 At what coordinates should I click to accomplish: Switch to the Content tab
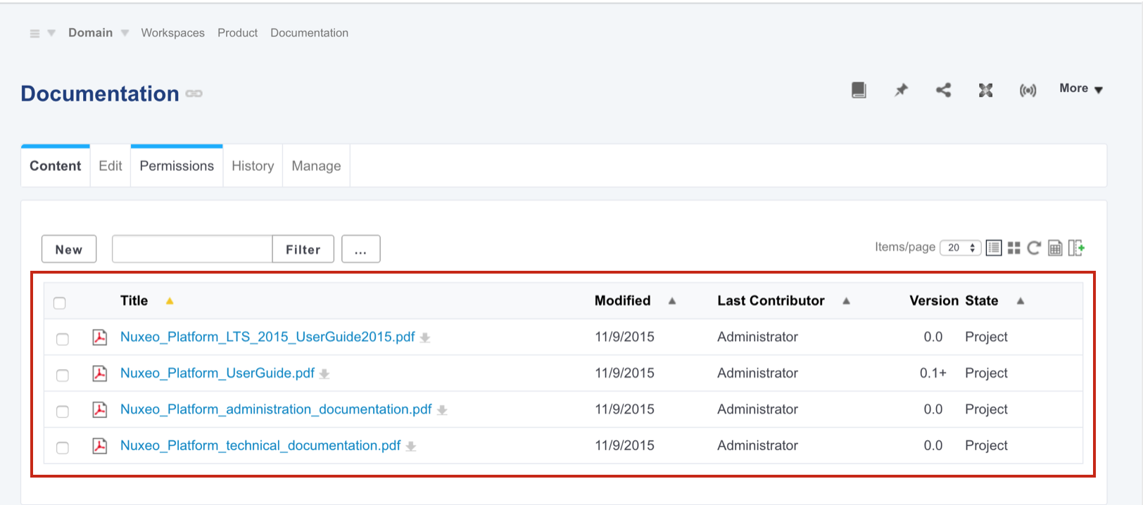pos(56,166)
